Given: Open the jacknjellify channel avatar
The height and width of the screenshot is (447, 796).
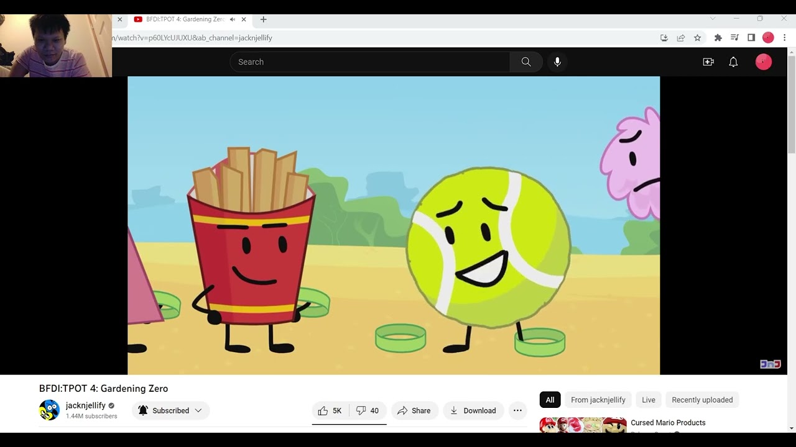Looking at the screenshot, I should click(x=49, y=410).
